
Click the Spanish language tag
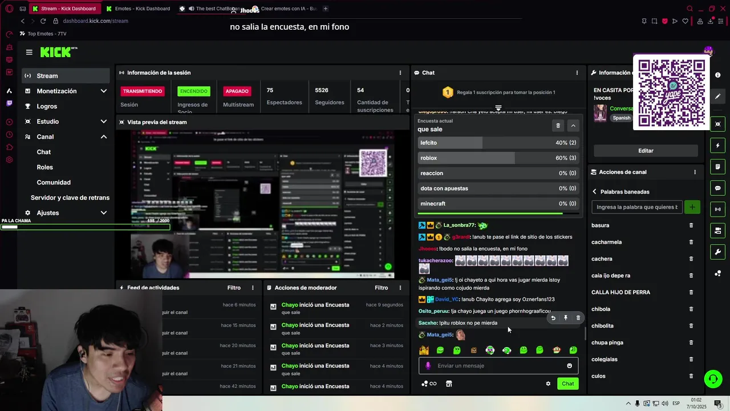[622, 118]
